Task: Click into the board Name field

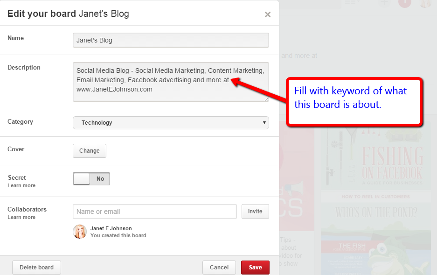Action: pyautogui.click(x=171, y=40)
